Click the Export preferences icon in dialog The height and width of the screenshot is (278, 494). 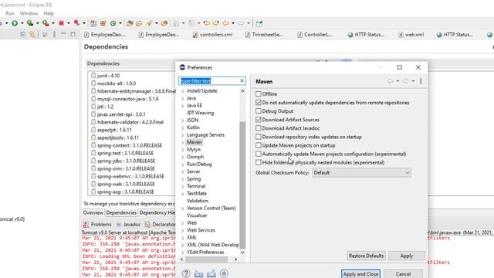tap(211, 273)
